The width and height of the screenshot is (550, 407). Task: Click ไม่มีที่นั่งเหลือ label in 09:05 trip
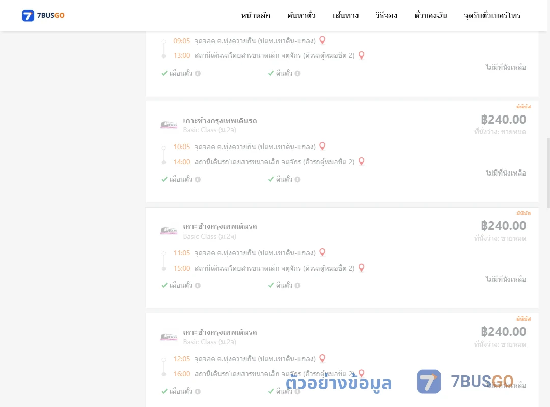click(x=506, y=67)
